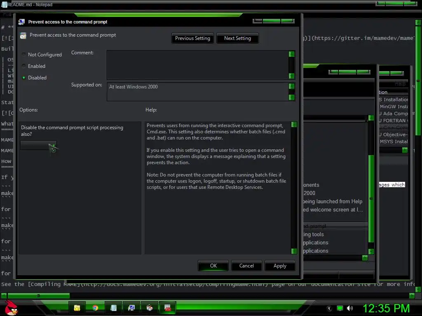The height and width of the screenshot is (316, 422).
Task: Open the Help menu in installer window
Action: [x=400, y=84]
